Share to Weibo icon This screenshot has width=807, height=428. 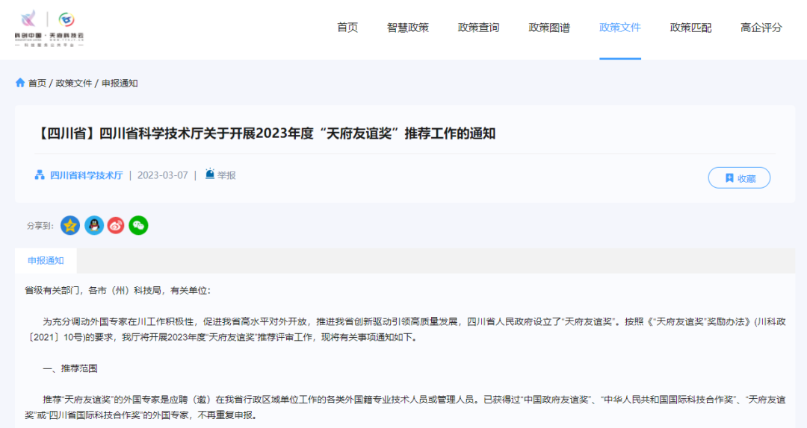click(x=116, y=225)
